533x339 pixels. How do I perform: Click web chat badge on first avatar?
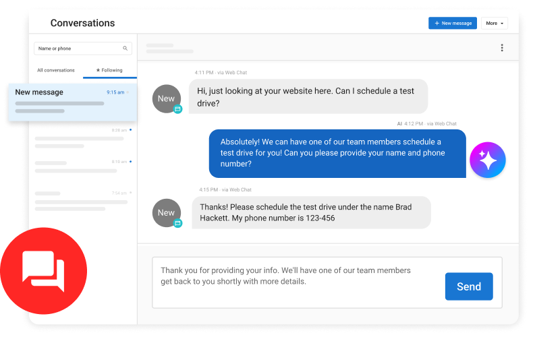[178, 109]
